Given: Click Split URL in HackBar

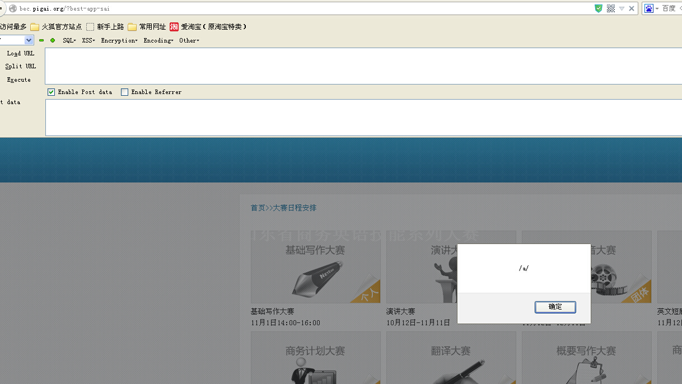Looking at the screenshot, I should coord(21,67).
